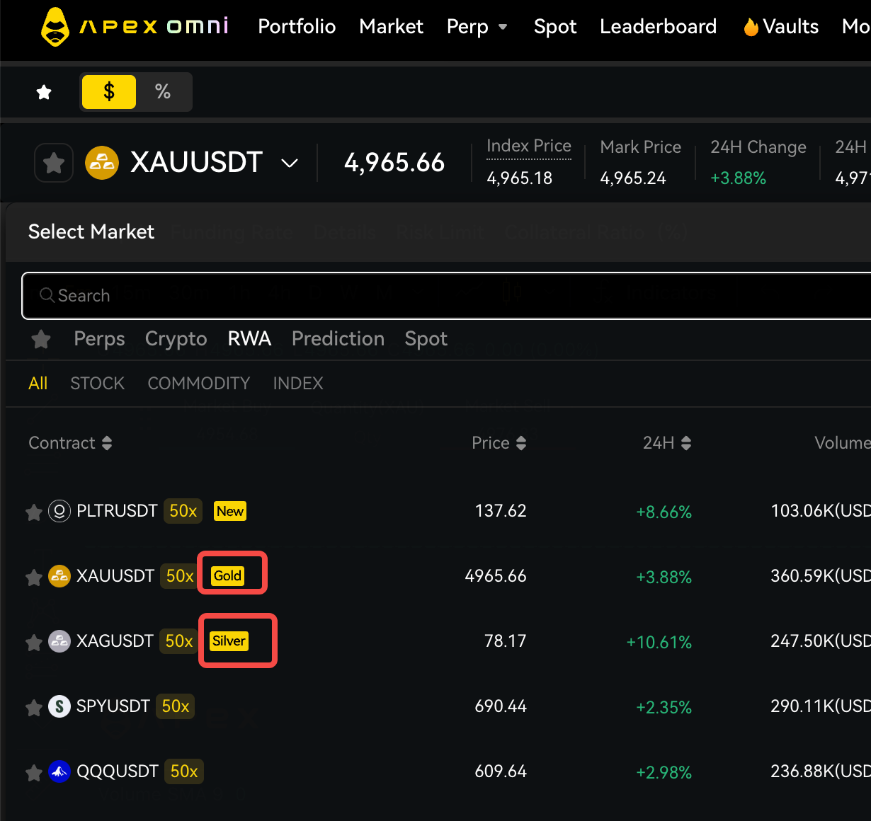
Task: Click the star icon in top toolbar
Action: 44,92
